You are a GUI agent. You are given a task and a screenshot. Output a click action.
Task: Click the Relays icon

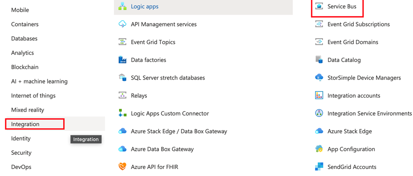pyautogui.click(x=123, y=95)
